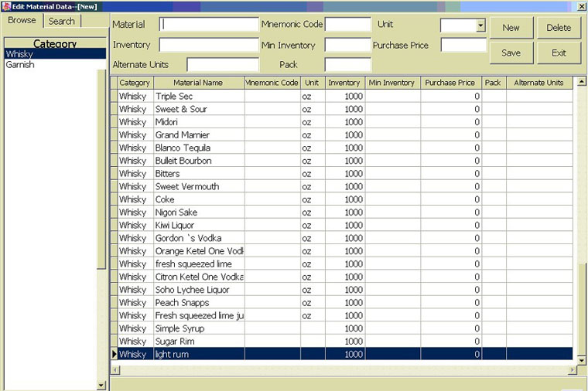Switch to the Search tab

point(61,21)
